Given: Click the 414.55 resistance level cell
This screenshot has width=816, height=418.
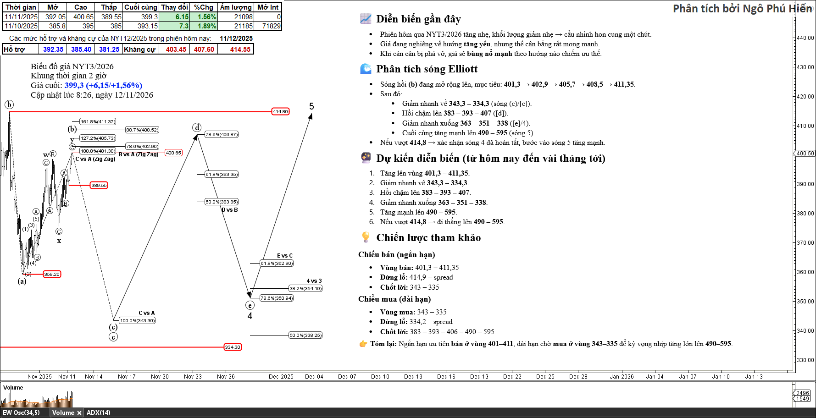Looking at the screenshot, I should (x=240, y=49).
